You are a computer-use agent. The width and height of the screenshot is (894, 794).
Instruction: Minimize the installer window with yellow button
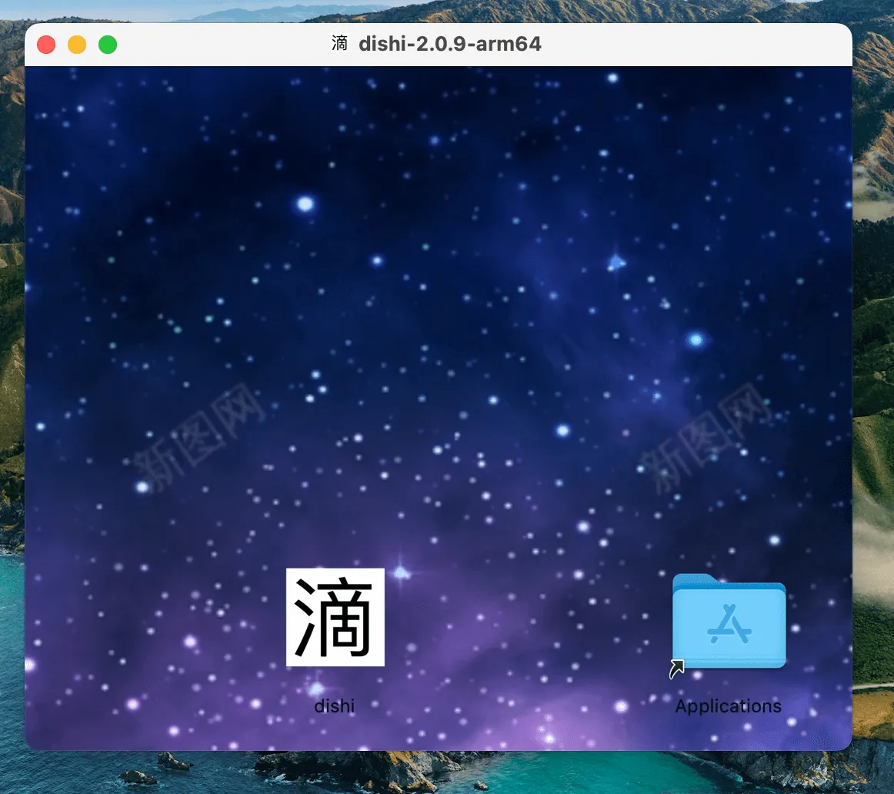click(x=77, y=45)
